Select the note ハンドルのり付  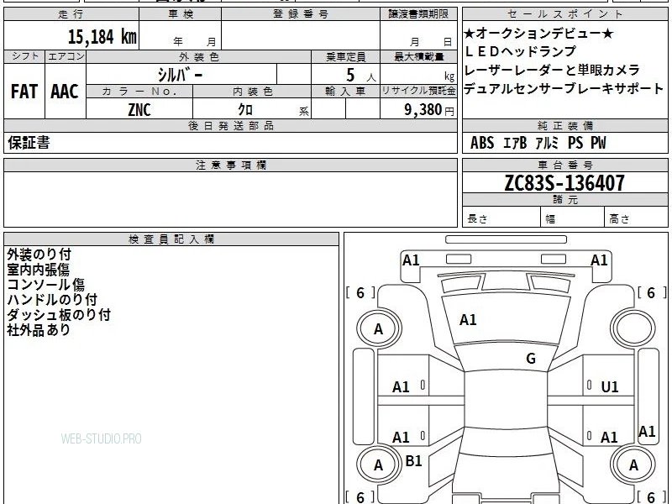tap(52, 300)
